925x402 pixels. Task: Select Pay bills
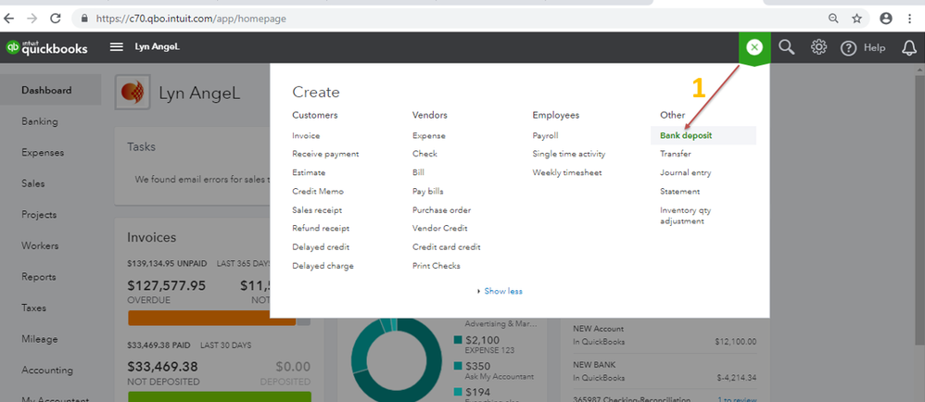(x=427, y=192)
